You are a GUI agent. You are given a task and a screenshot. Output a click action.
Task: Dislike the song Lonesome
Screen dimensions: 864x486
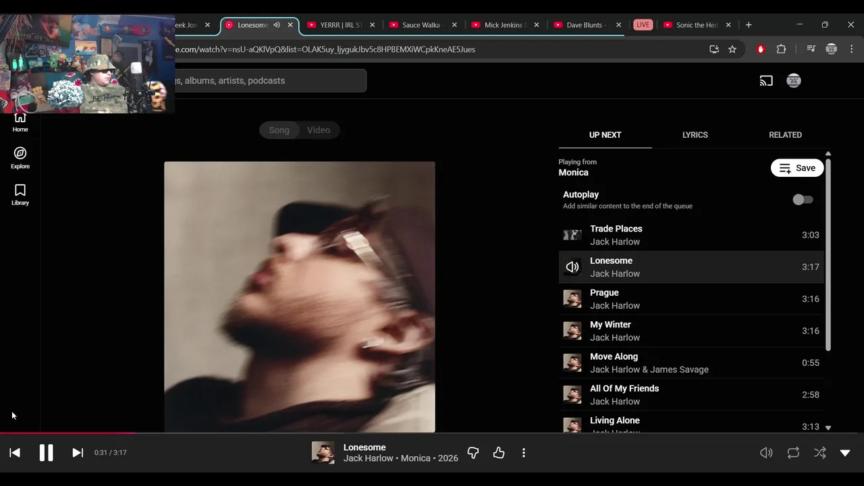pyautogui.click(x=473, y=453)
